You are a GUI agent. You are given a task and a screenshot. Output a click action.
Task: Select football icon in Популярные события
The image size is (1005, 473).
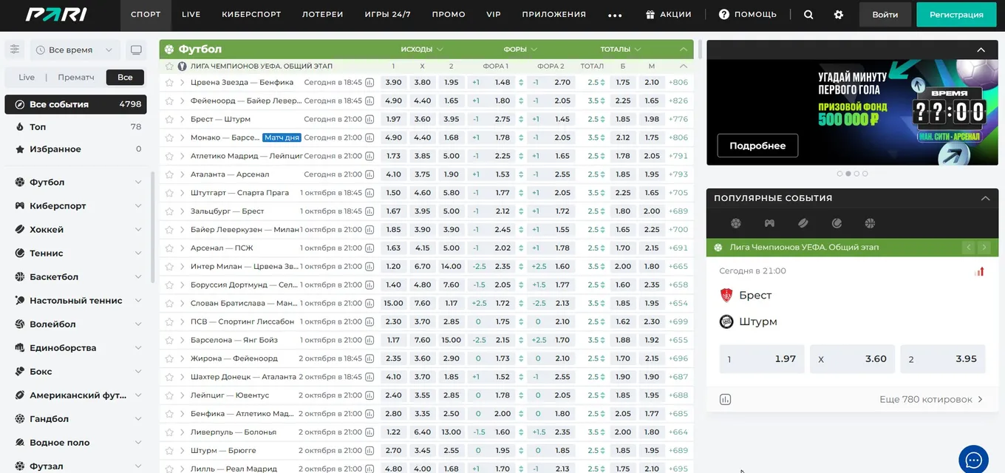(x=735, y=223)
